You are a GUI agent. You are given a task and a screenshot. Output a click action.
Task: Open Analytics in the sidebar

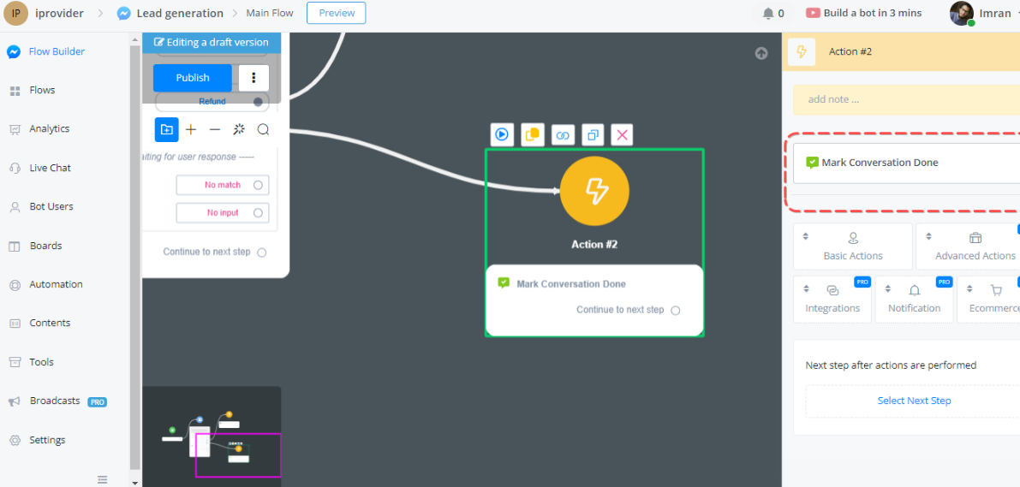coord(49,128)
